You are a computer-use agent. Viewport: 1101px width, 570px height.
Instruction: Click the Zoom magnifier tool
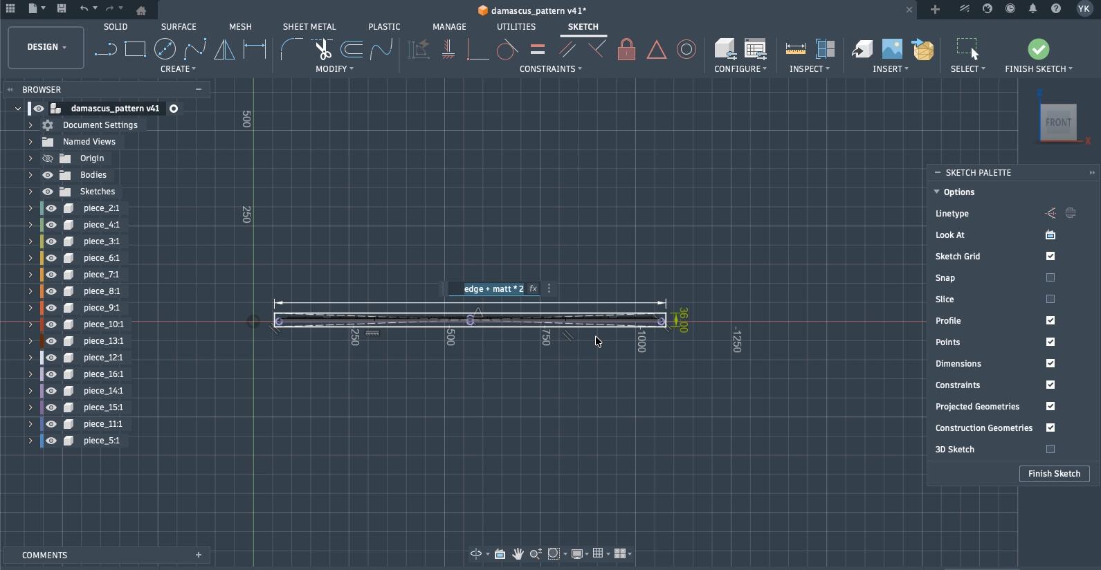coord(536,553)
